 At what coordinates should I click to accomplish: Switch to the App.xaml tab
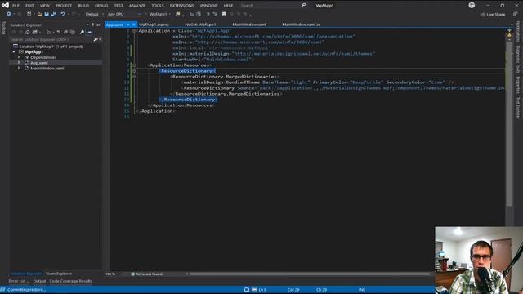pyautogui.click(x=114, y=24)
